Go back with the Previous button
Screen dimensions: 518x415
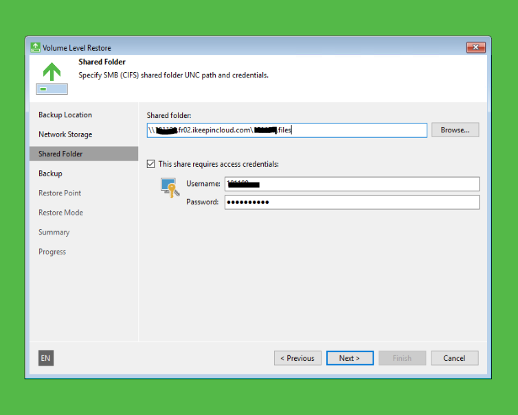(297, 358)
